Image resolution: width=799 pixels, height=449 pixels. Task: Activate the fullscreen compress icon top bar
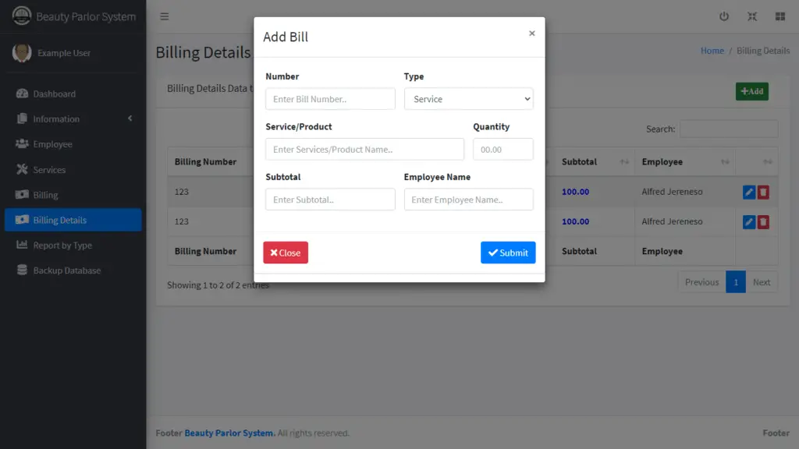tap(751, 16)
